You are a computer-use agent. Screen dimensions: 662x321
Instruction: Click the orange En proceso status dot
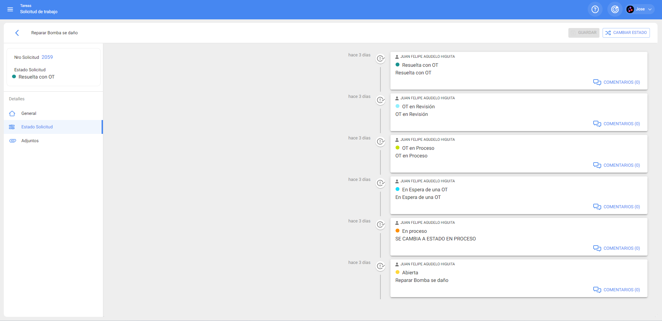point(397,231)
